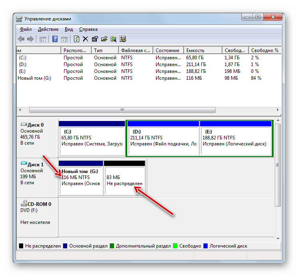Image resolution: width=298 pixels, height=276 pixels.
Task: Click the horizontal scrollbar right arrow
Action: (x=278, y=110)
